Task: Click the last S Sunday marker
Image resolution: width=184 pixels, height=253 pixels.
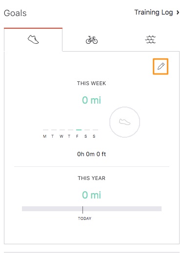Action: tap(94, 136)
